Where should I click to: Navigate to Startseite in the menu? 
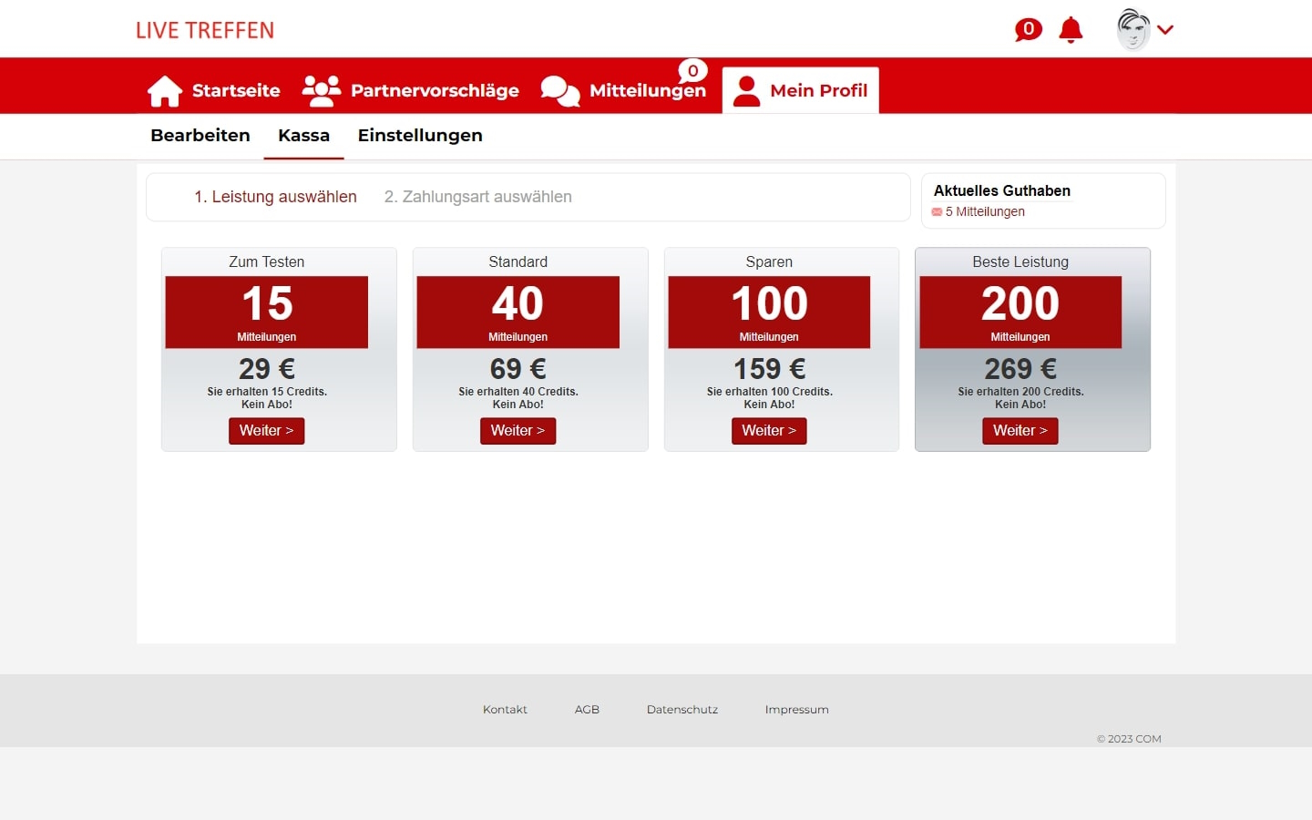(234, 90)
